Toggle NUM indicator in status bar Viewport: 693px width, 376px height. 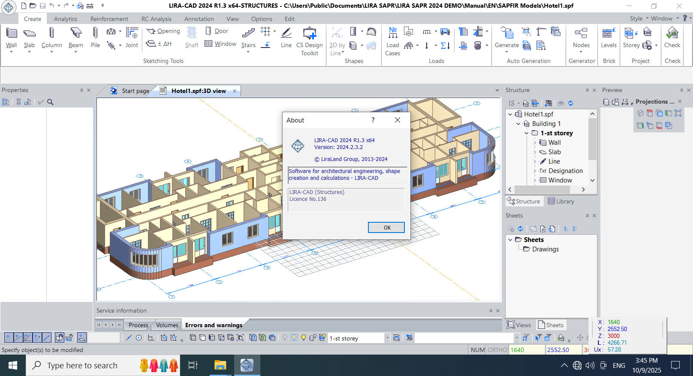[478, 350]
